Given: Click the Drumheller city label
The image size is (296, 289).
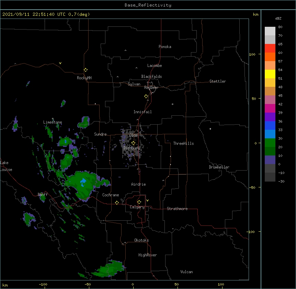Looking at the screenshot, I should click(219, 167).
